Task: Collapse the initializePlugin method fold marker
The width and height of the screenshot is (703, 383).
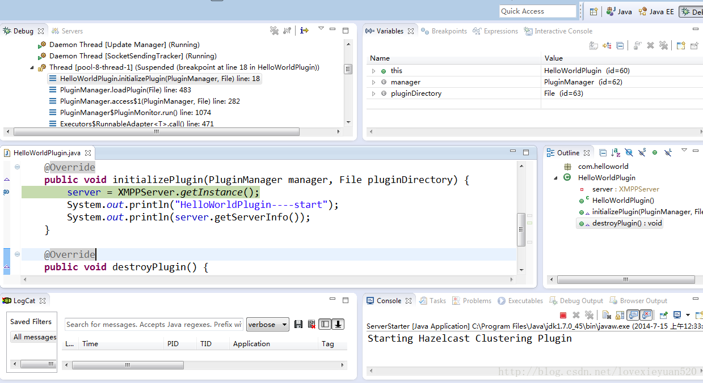Action: click(x=18, y=167)
